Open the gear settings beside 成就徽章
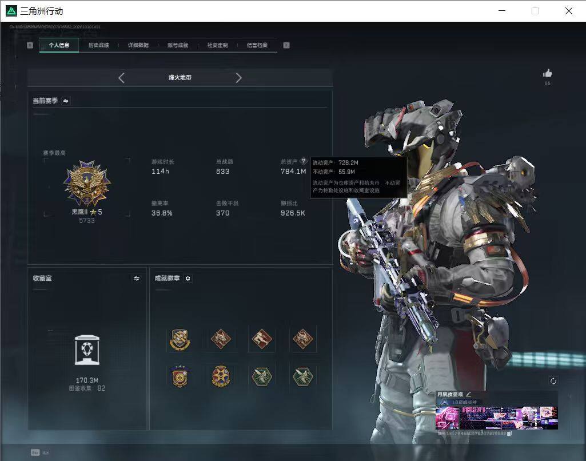Image resolution: width=586 pixels, height=461 pixels. 188,278
